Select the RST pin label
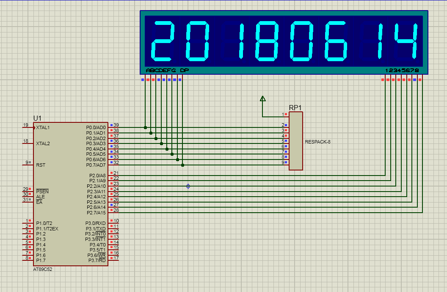Image resolution: width=447 pixels, height=292 pixels. 41,165
